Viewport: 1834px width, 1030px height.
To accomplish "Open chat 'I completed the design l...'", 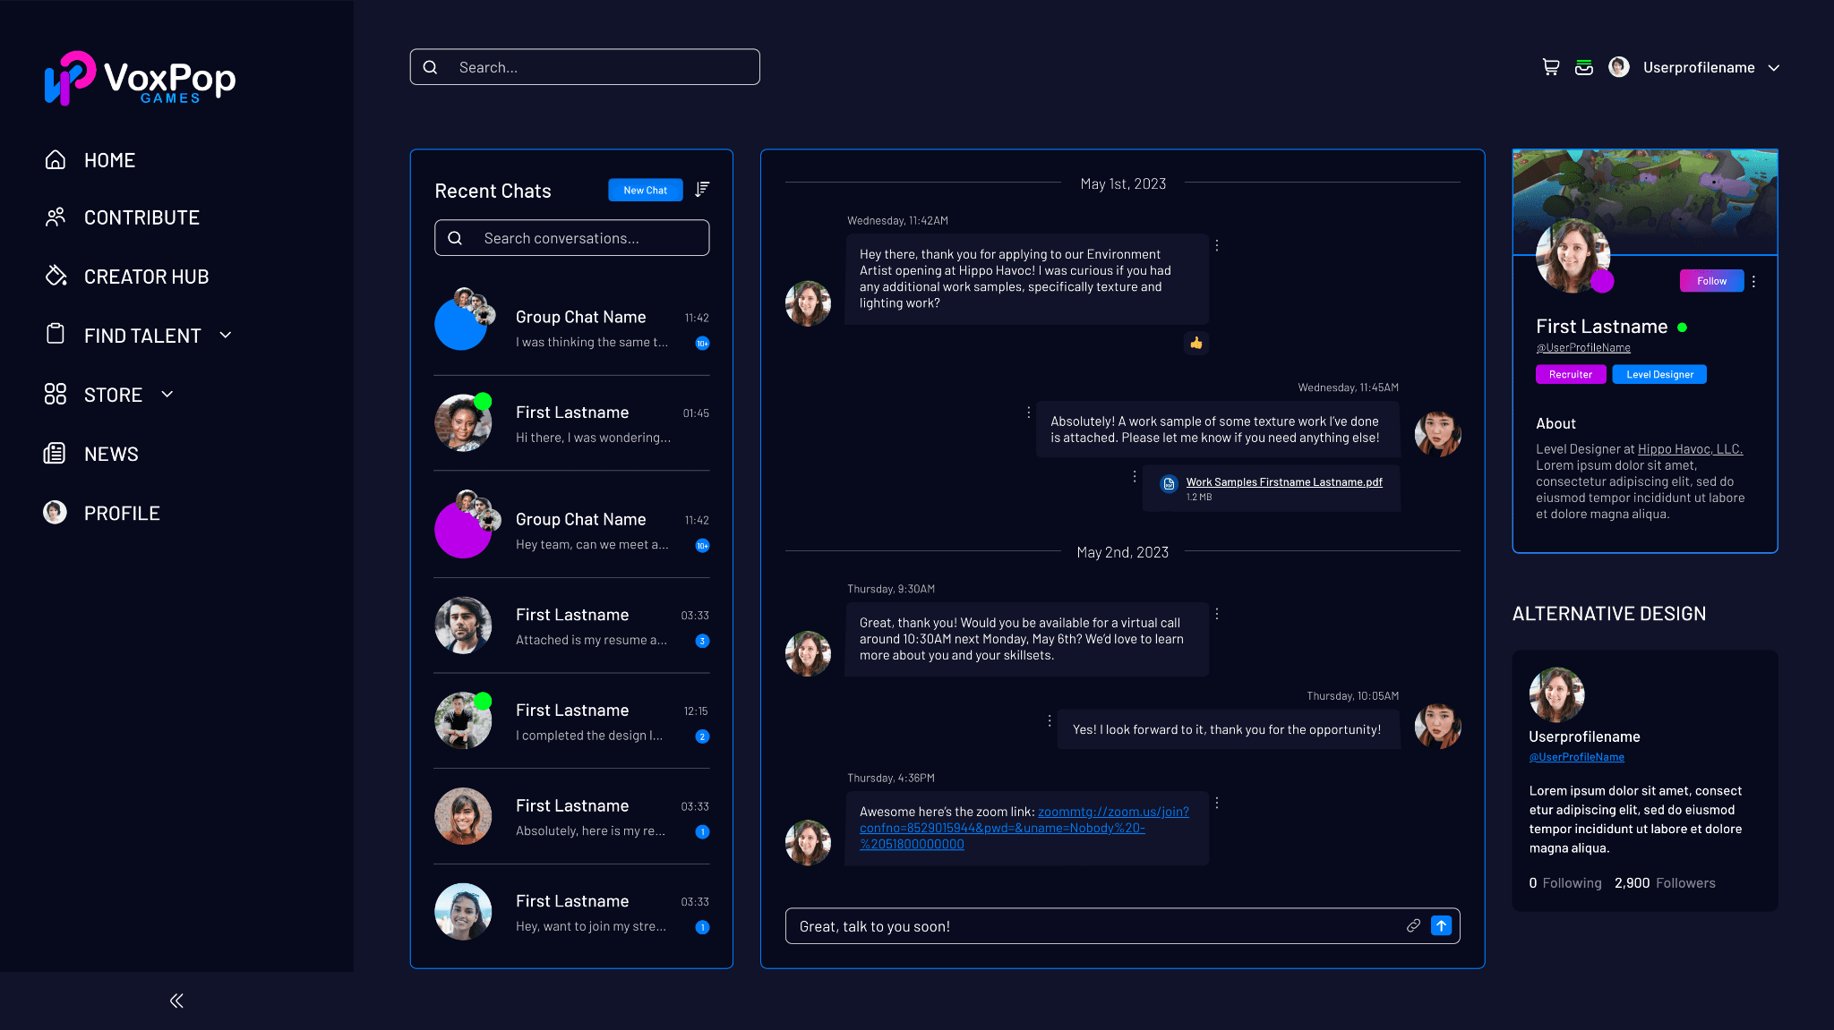I will [571, 721].
